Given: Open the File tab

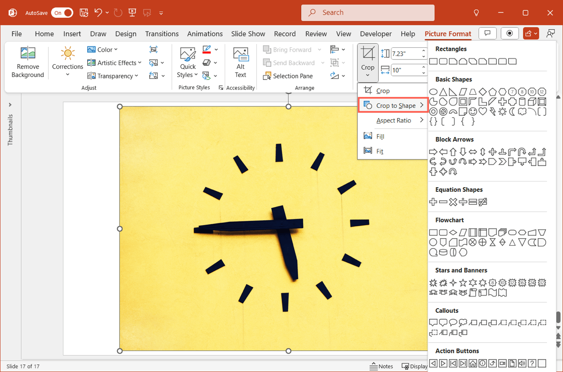Looking at the screenshot, I should [16, 34].
